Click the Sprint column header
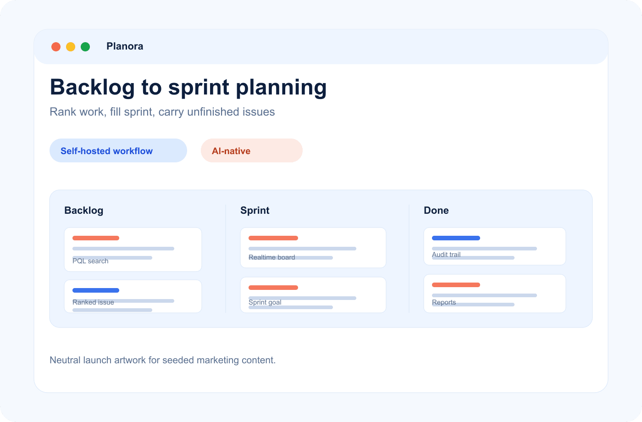This screenshot has height=422, width=642. click(255, 211)
